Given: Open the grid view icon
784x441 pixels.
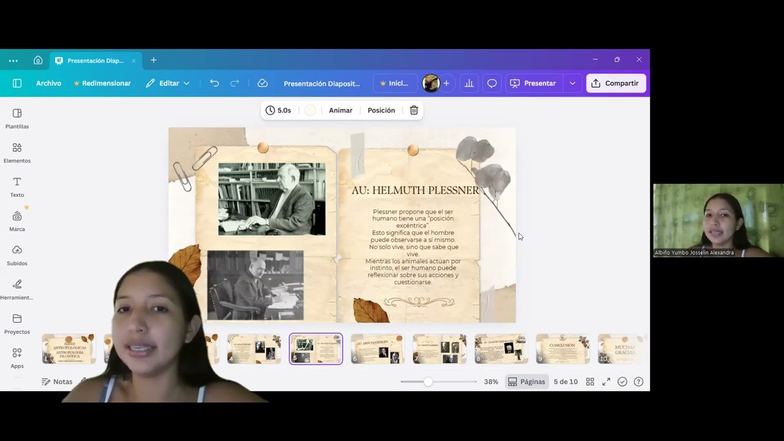Looking at the screenshot, I should (x=590, y=382).
